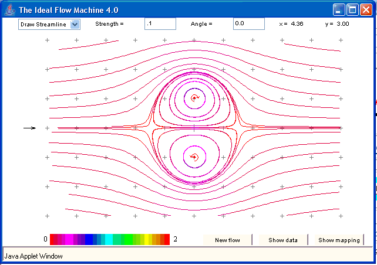Close the Ideal Flow Machine window
The width and height of the screenshot is (377, 265).
pos(366,10)
